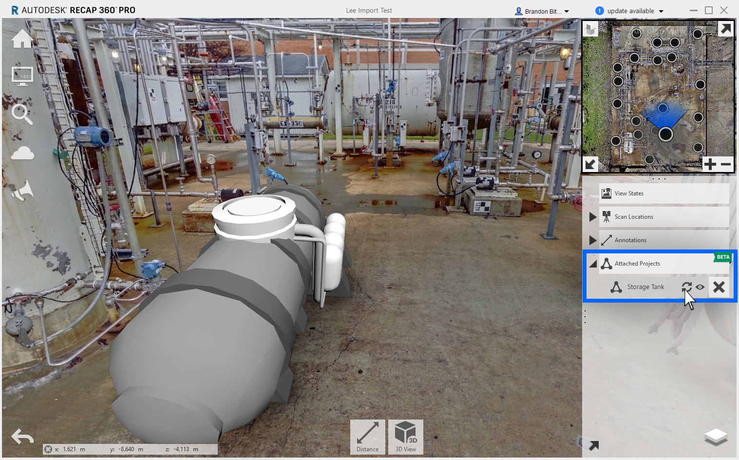Screen dimensions: 739x460
Task: Click the z coordinate value -4.113
Action: 181,449
